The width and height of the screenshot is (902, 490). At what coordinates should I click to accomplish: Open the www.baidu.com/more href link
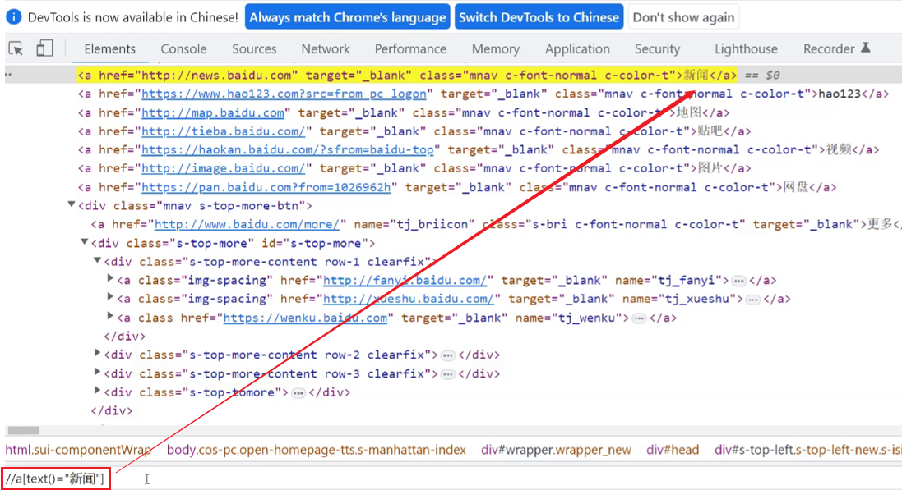click(247, 224)
